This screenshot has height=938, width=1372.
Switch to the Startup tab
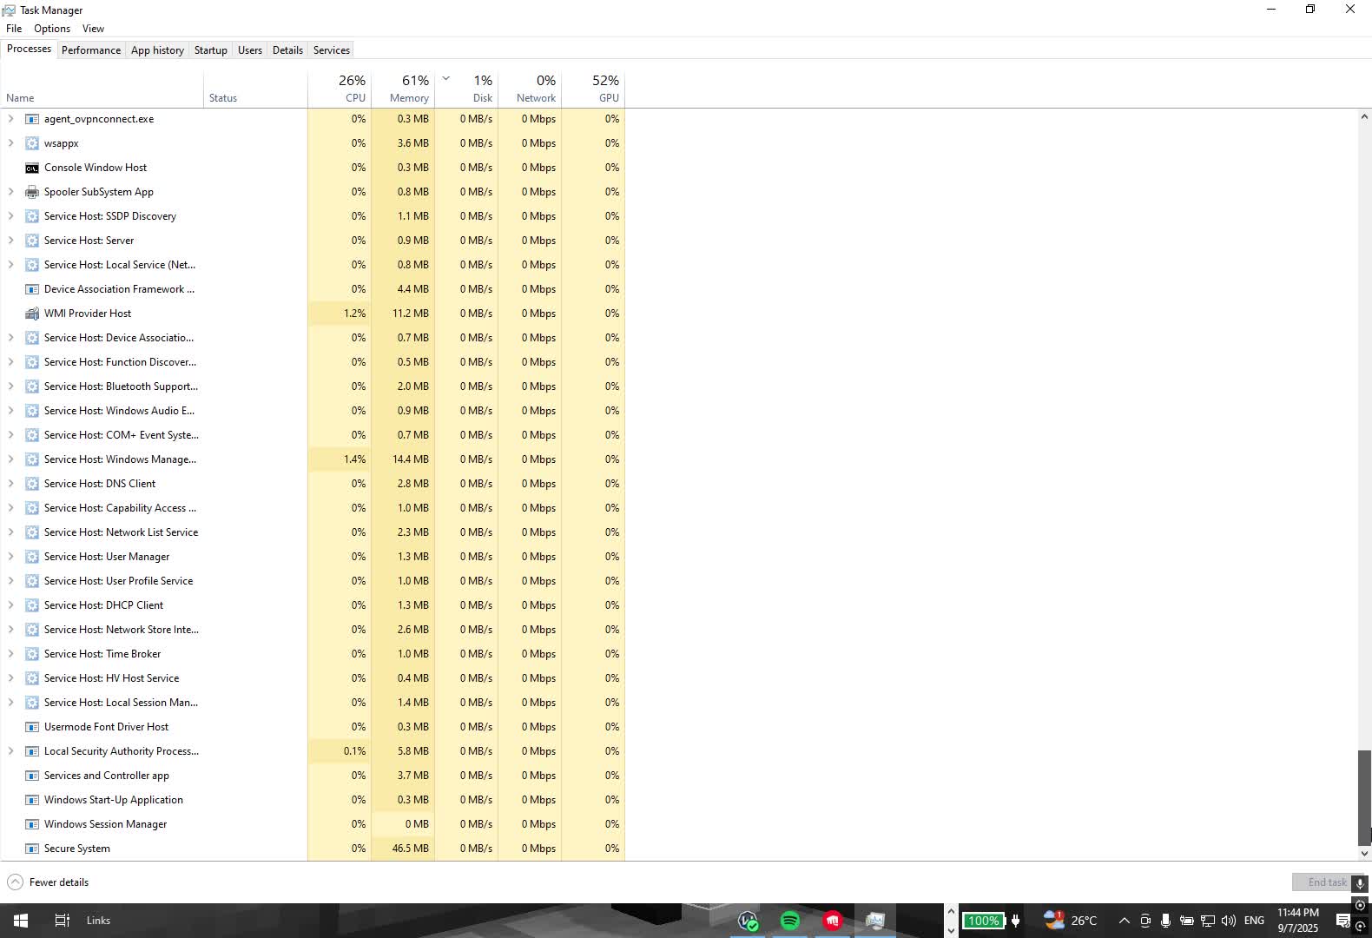(x=210, y=50)
